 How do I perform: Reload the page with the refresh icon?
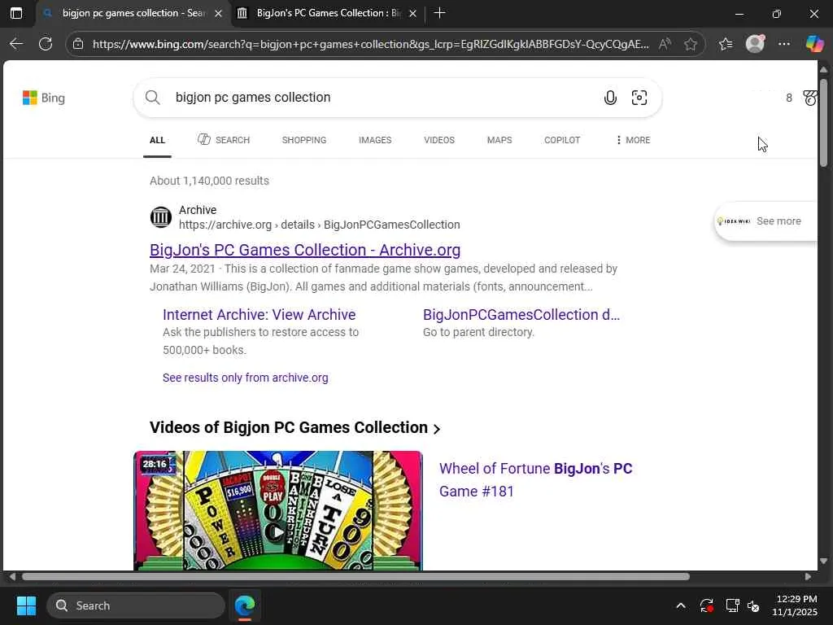[x=46, y=44]
